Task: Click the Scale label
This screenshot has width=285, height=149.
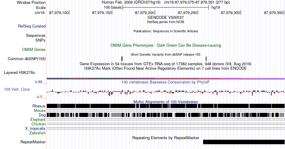Action: pos(40,7)
